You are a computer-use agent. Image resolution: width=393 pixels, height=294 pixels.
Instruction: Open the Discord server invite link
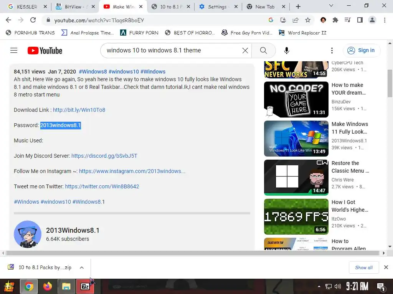pyautogui.click(x=104, y=156)
